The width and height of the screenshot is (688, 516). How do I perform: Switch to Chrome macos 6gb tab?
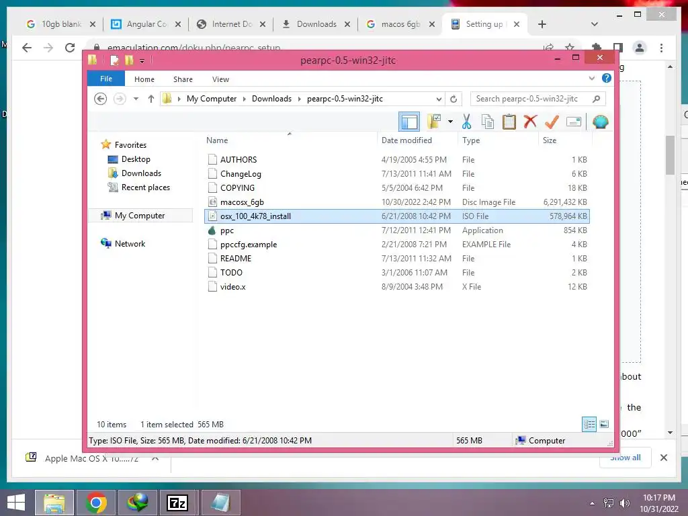pos(400,24)
